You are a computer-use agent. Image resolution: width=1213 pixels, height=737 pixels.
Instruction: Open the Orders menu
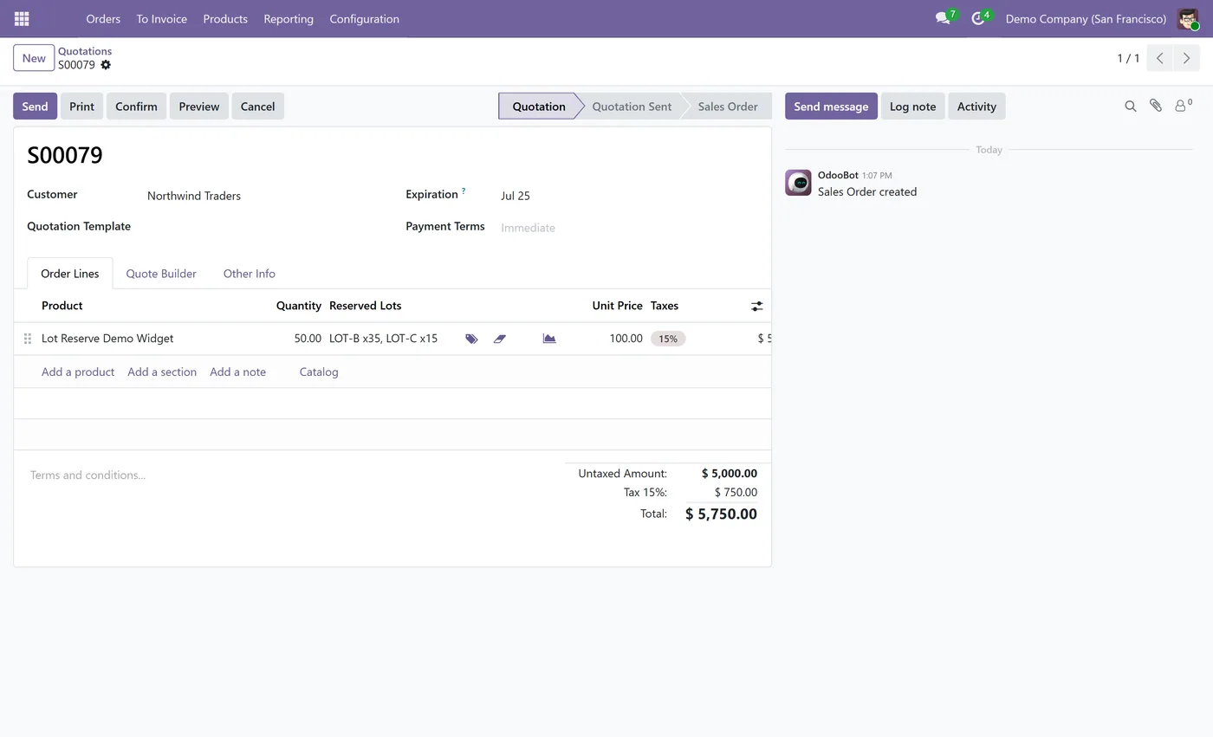103,18
